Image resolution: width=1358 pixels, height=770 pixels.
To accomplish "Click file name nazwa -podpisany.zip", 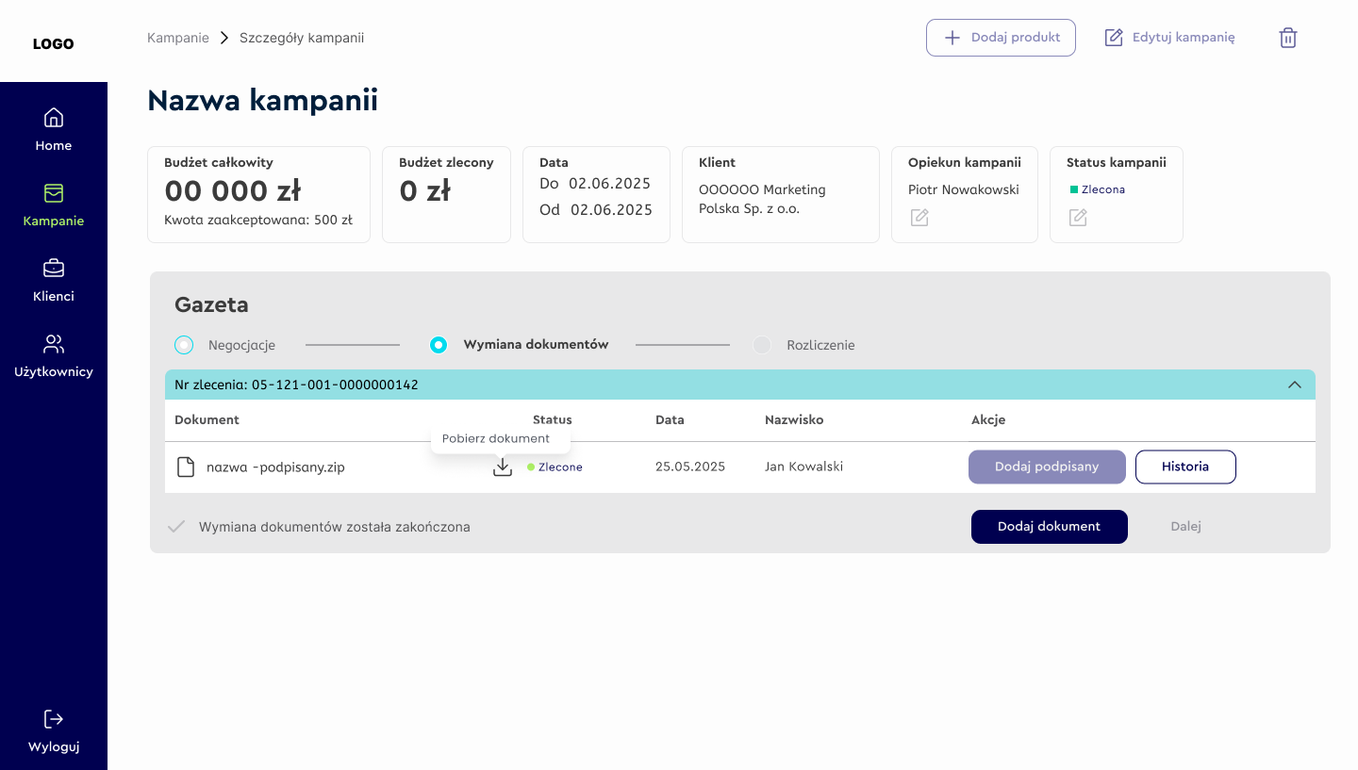I will click(x=275, y=467).
